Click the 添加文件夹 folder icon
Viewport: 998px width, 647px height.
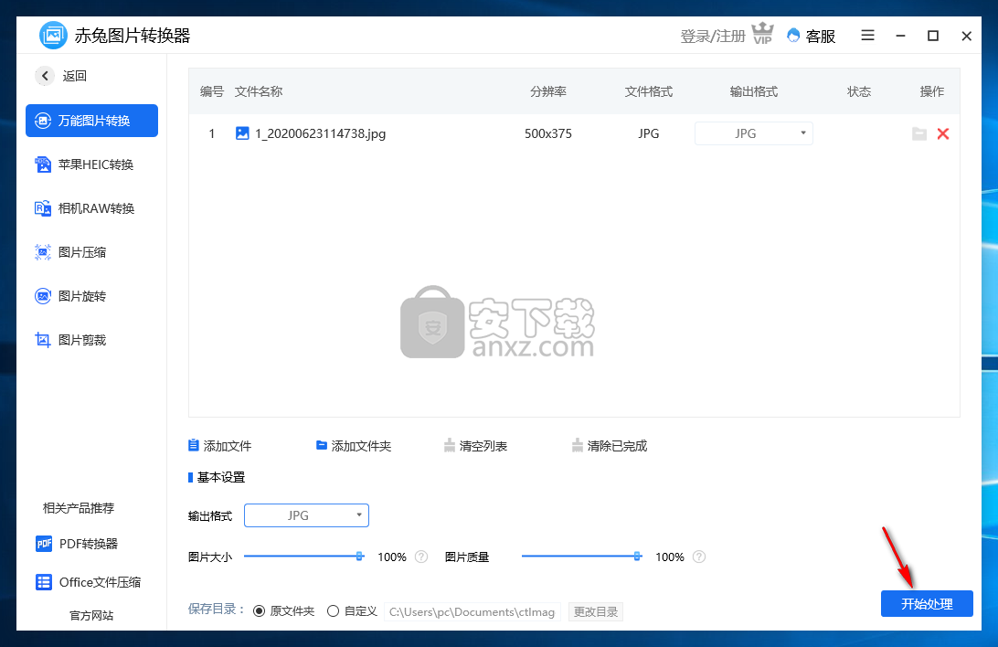tap(322, 445)
